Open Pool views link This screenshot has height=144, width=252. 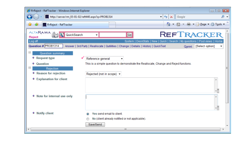pyautogui.click(x=205, y=41)
